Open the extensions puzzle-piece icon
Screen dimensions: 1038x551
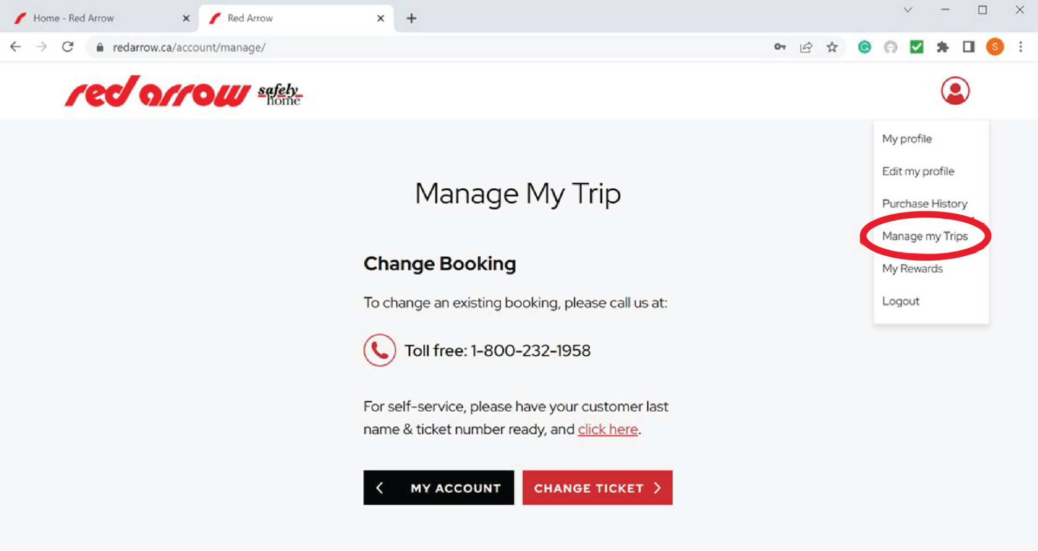tap(943, 47)
